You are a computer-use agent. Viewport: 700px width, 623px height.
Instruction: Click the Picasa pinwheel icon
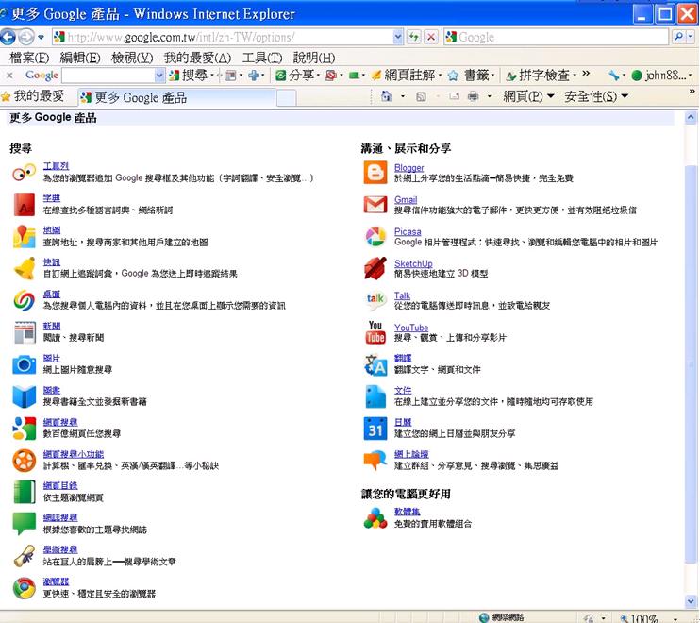pyautogui.click(x=375, y=237)
